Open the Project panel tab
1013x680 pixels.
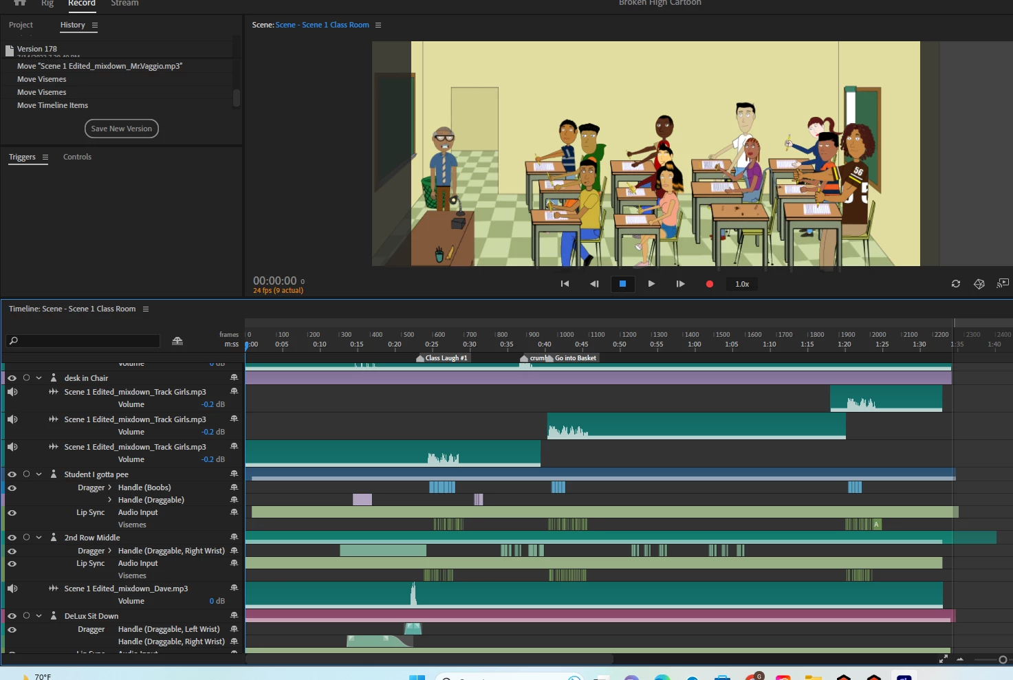[x=21, y=25]
